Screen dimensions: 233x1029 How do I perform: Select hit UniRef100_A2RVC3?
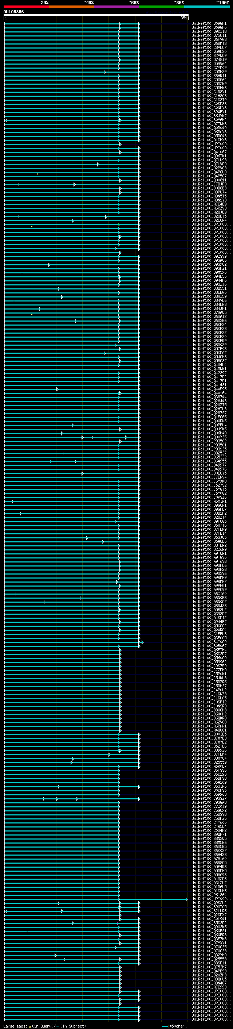[x=209, y=168]
